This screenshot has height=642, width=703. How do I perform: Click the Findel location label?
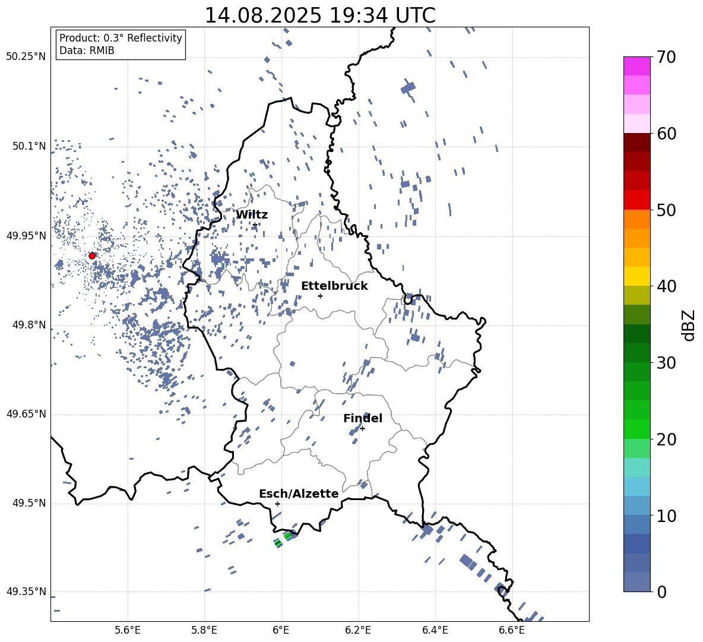[363, 418]
